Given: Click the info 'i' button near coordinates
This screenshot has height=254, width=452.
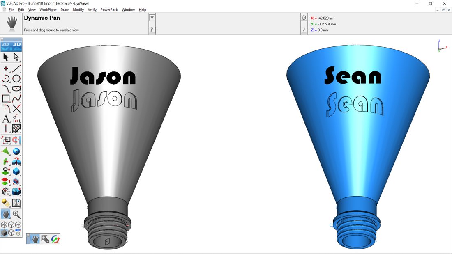Looking at the screenshot, I should click(x=304, y=30).
